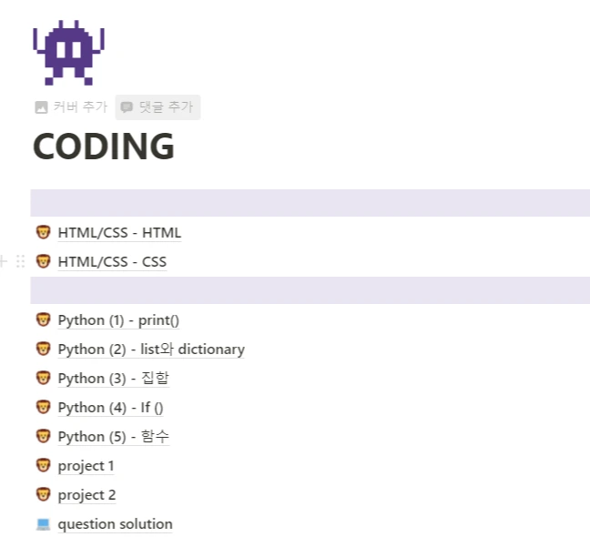The image size is (590, 537).
Task: Open the project 1 page
Action: 86,466
